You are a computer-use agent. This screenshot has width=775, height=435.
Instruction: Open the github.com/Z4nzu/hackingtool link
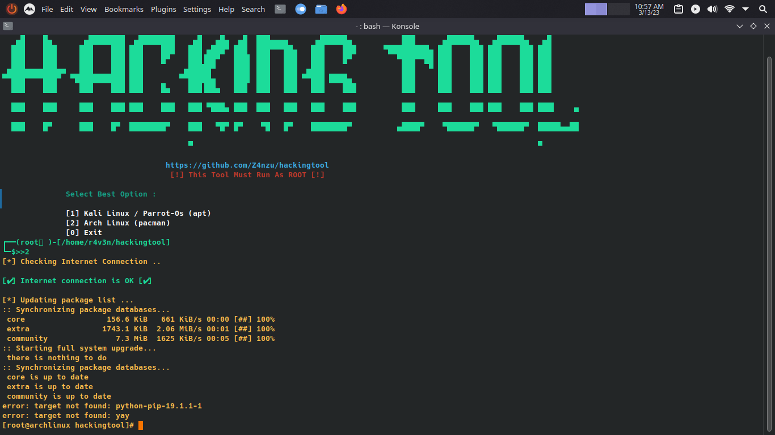[x=247, y=165]
